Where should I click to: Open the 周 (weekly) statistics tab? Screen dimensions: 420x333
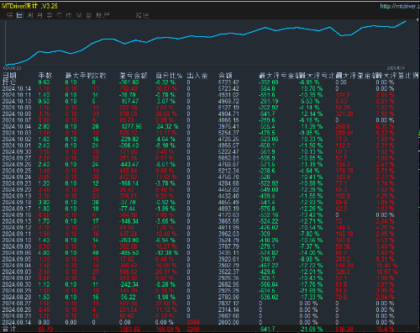(29, 15)
